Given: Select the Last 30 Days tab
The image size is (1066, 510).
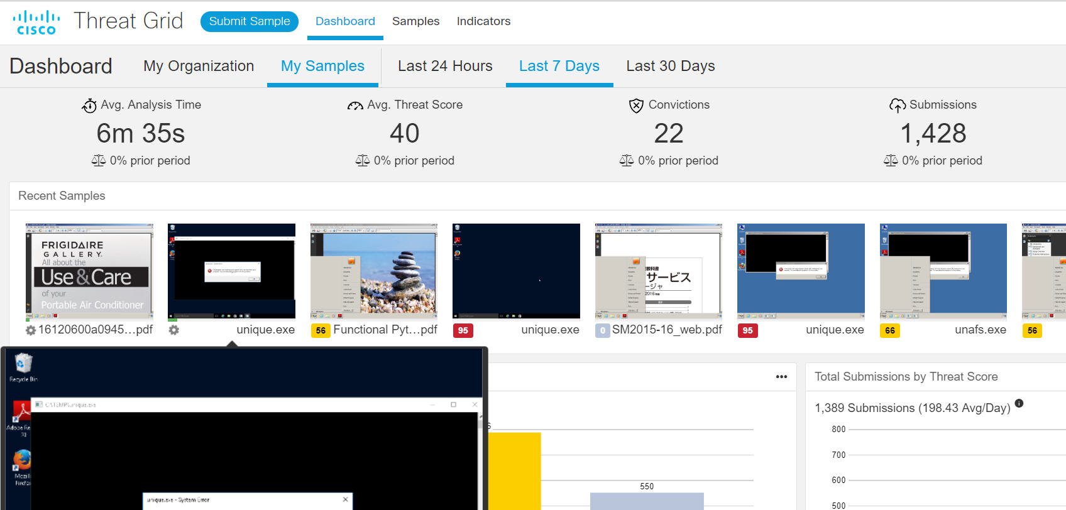Looking at the screenshot, I should (x=670, y=66).
